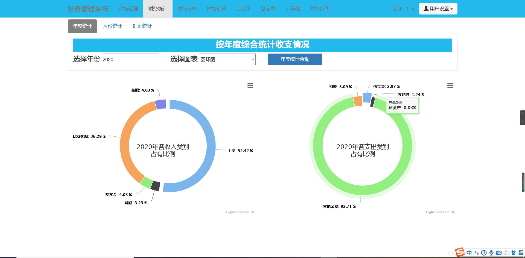
Task: Open the 选择图表 chart type dropdown
Action: point(227,59)
